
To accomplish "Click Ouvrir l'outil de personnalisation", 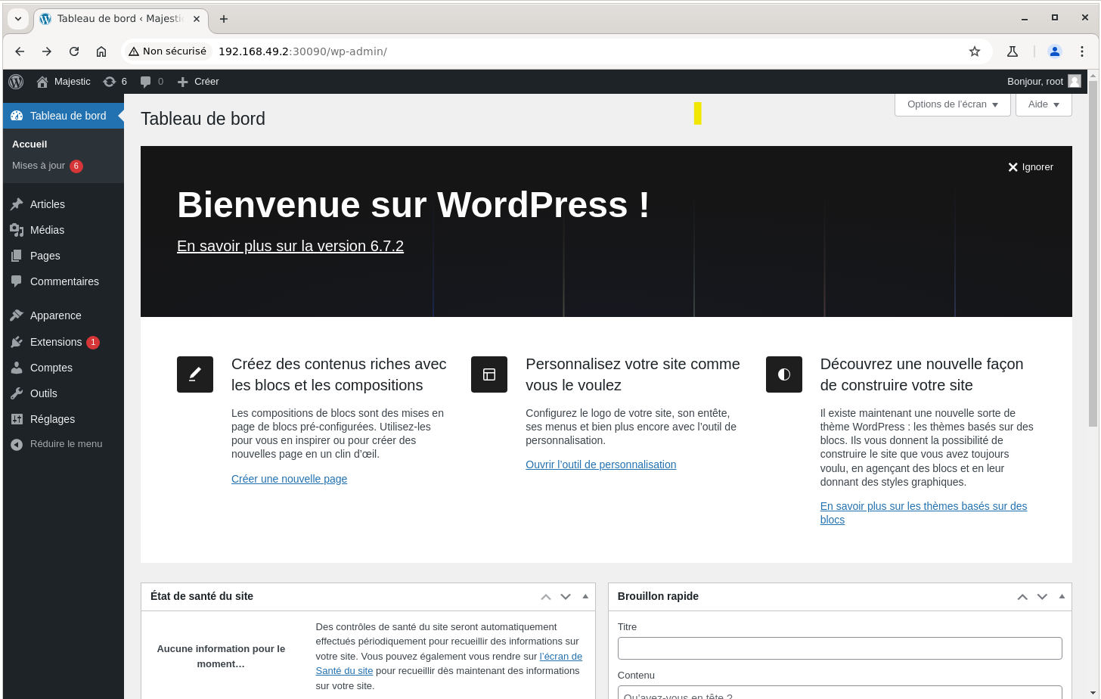I will (x=601, y=464).
